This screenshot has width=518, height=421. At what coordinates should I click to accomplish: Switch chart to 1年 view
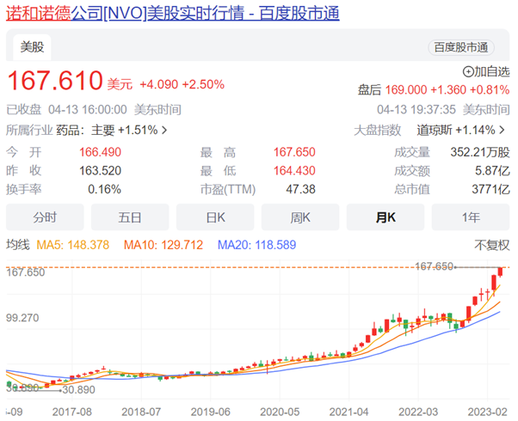[471, 217]
